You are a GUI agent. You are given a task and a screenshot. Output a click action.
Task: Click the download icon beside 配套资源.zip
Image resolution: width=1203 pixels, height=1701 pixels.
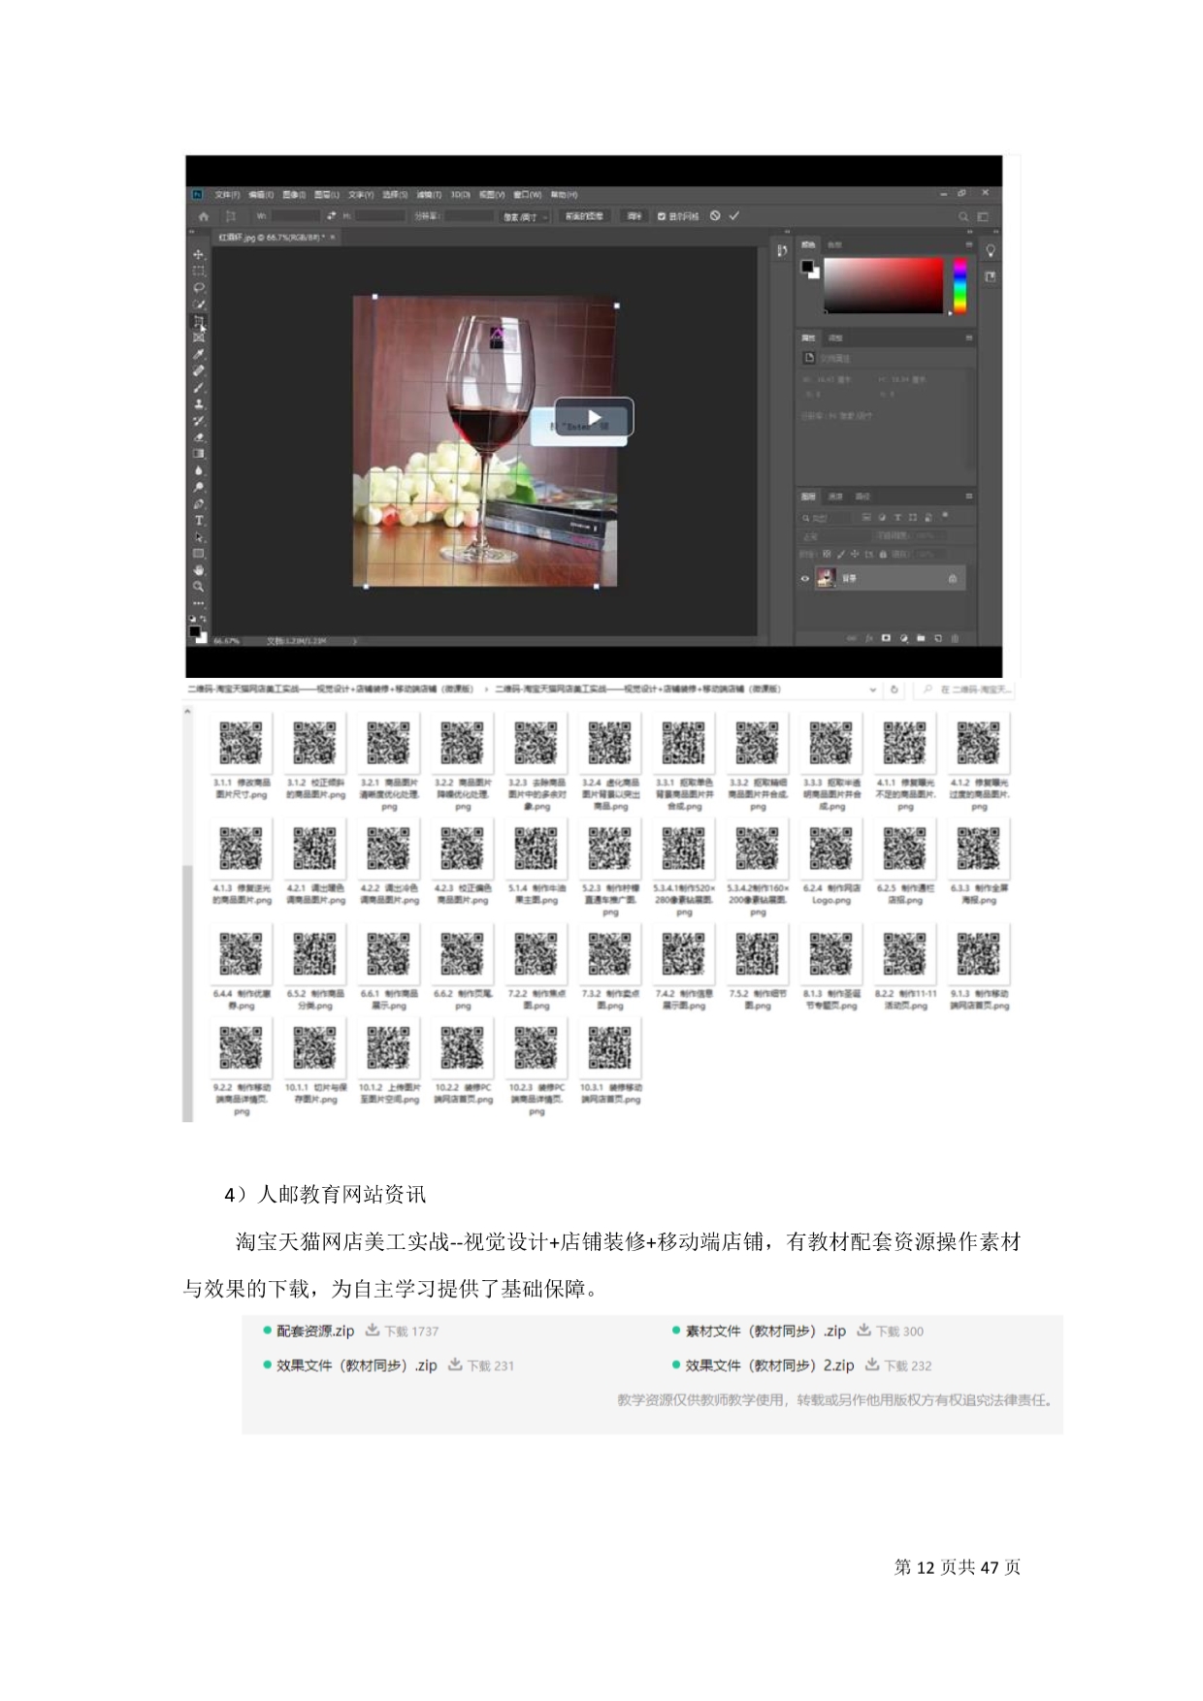click(x=373, y=1331)
